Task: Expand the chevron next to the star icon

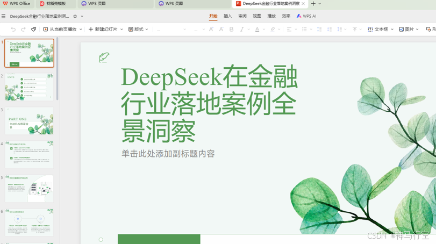Action: pos(82,17)
